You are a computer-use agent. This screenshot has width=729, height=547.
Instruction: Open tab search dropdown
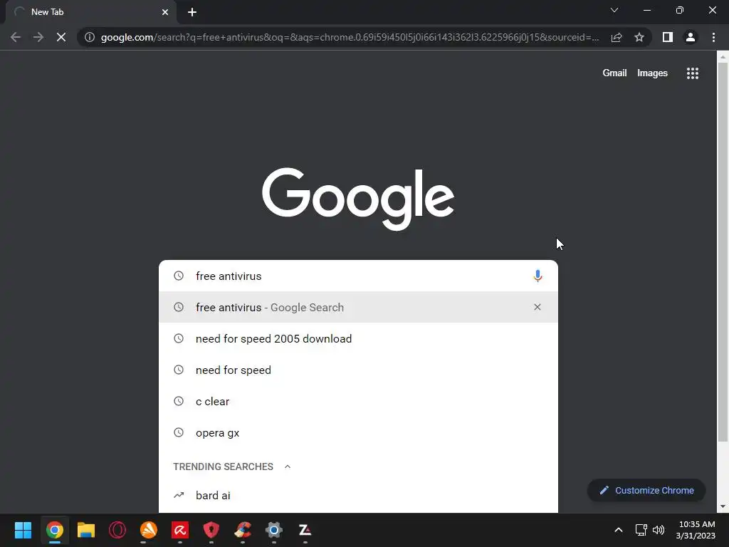[614, 10]
